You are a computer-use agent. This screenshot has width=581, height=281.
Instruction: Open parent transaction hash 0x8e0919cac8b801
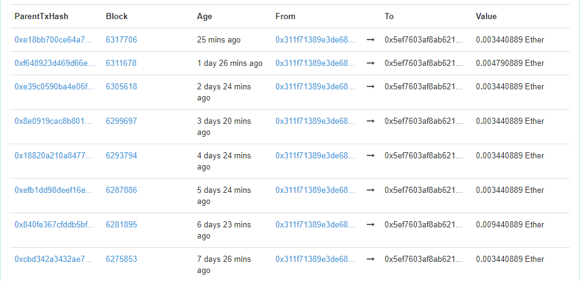(54, 121)
